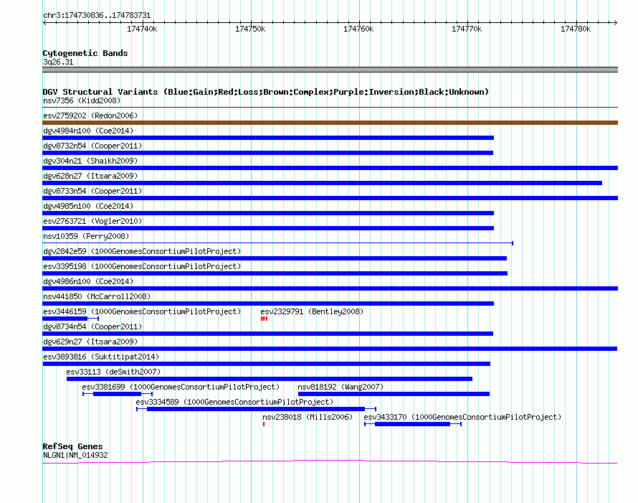Select the 174780k ruler tick label
Image resolution: width=638 pixels, height=503 pixels.
pos(576,29)
